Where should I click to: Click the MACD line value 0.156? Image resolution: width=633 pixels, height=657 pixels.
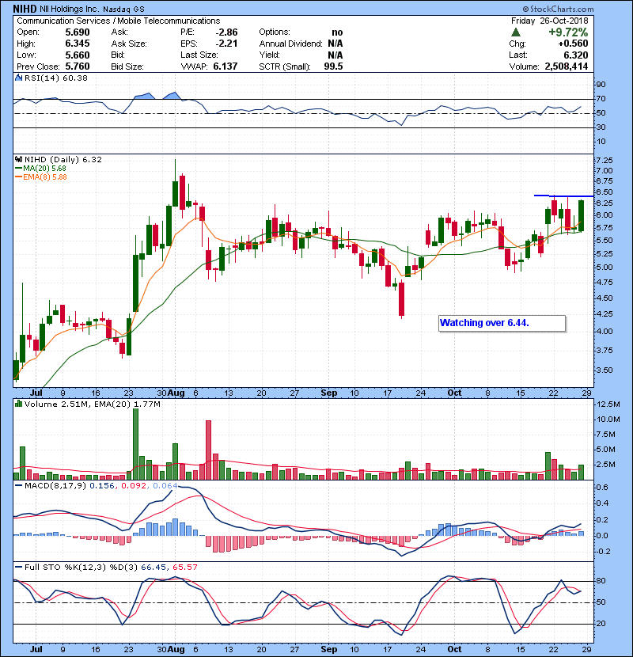tap(102, 486)
